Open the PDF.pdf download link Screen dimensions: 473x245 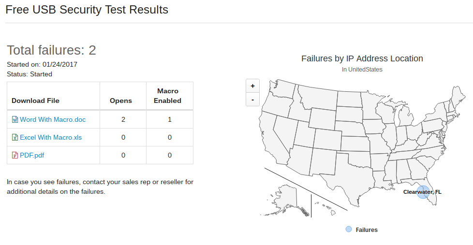click(x=32, y=155)
